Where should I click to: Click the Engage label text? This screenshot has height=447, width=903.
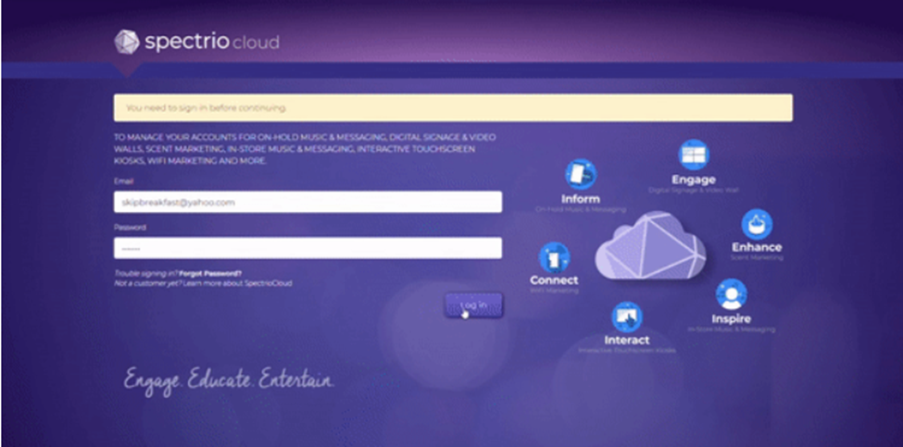[694, 180]
